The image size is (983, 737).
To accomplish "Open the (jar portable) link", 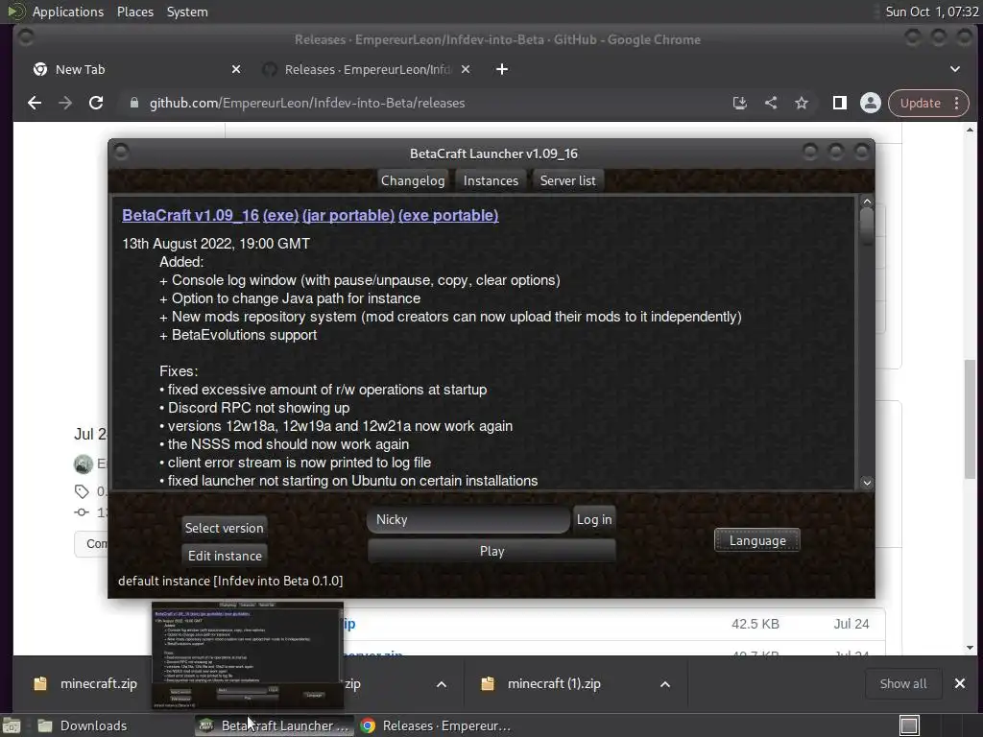I will [348, 215].
